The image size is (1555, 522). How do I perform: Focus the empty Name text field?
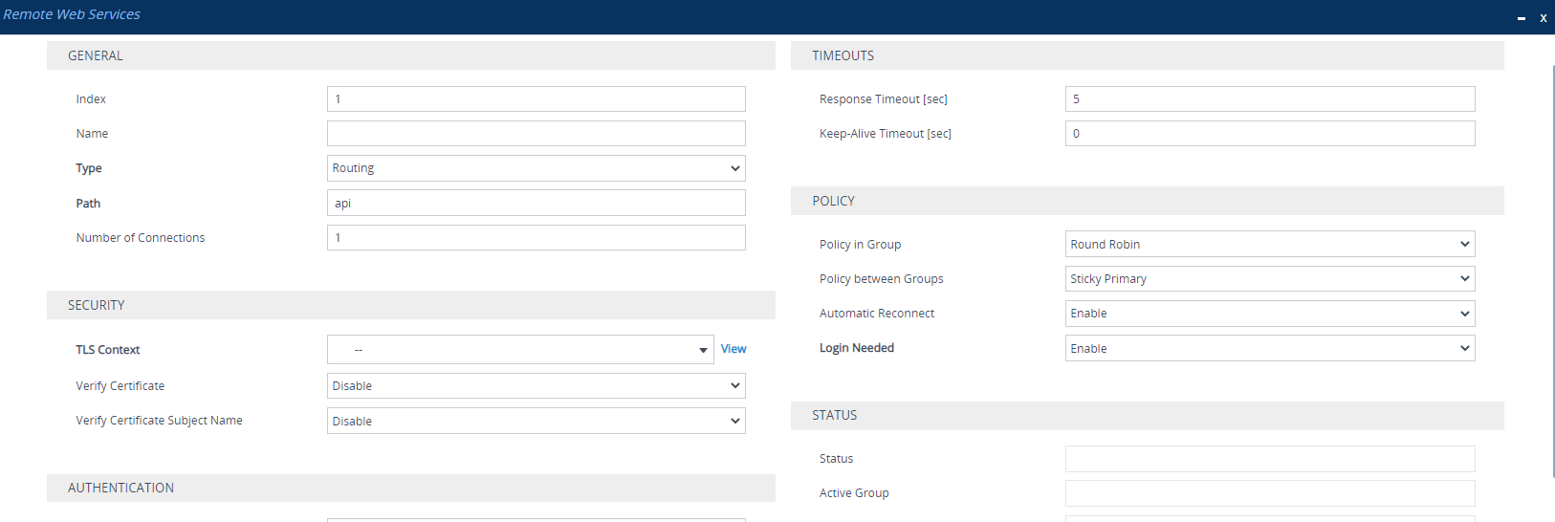[x=536, y=134]
